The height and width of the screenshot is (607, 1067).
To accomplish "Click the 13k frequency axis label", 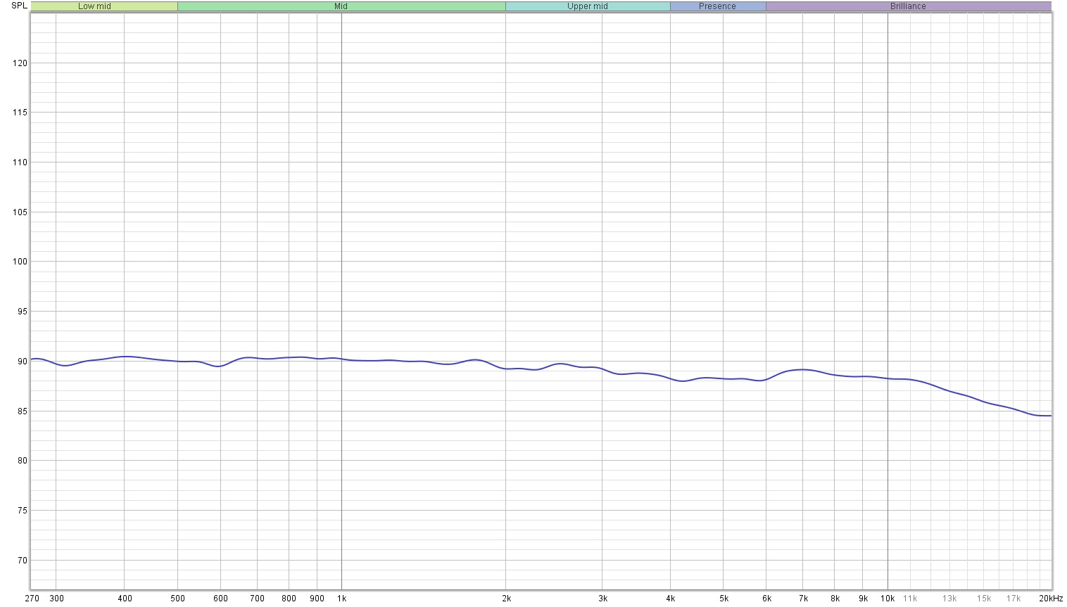I will pyautogui.click(x=949, y=599).
